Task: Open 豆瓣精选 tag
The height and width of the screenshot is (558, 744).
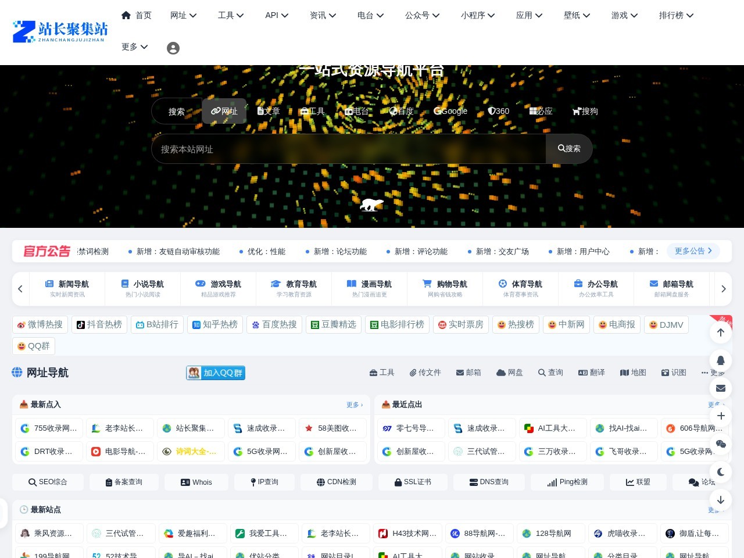Action: point(334,324)
